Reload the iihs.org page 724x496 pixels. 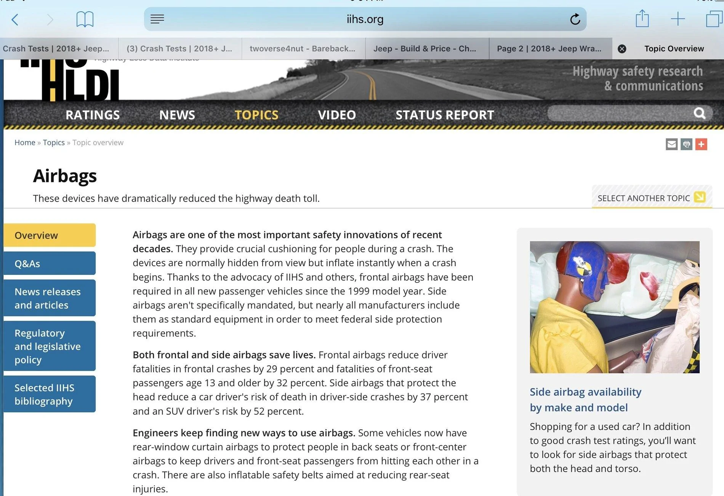575,19
